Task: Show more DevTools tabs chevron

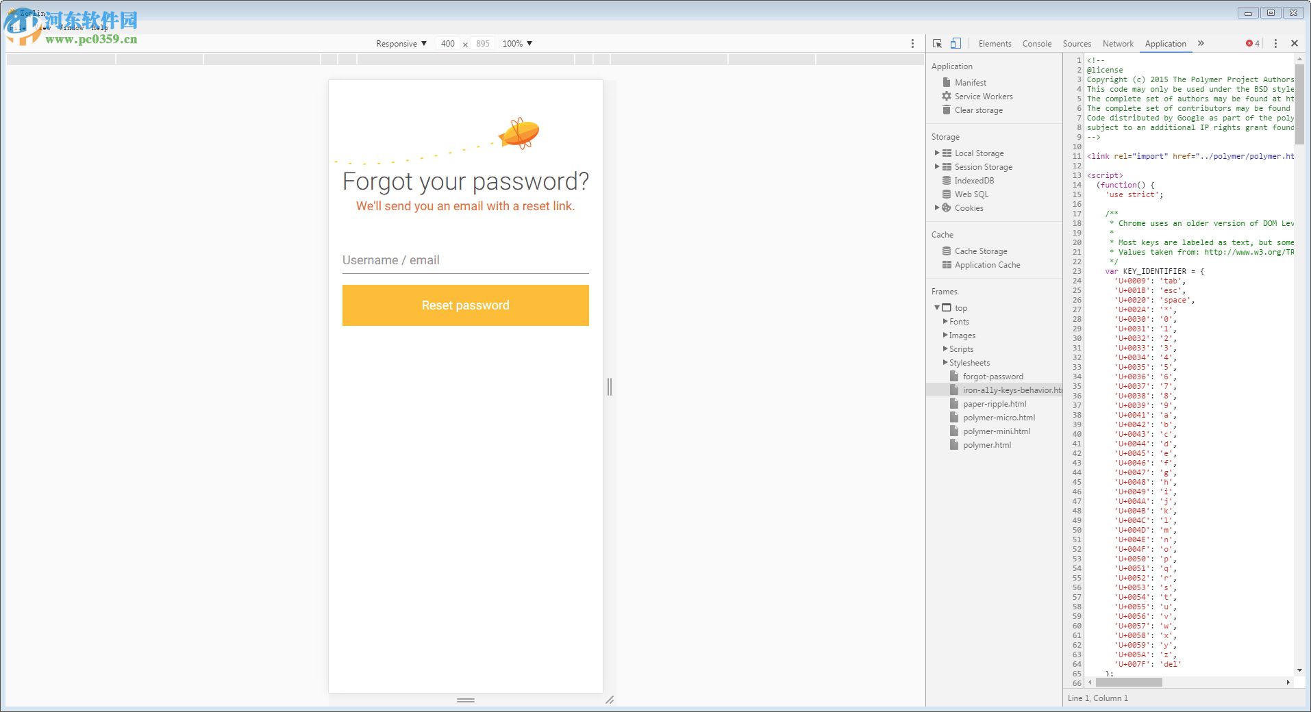Action: 1201,43
